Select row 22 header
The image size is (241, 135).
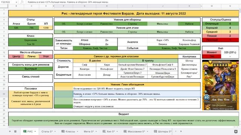(4, 94)
